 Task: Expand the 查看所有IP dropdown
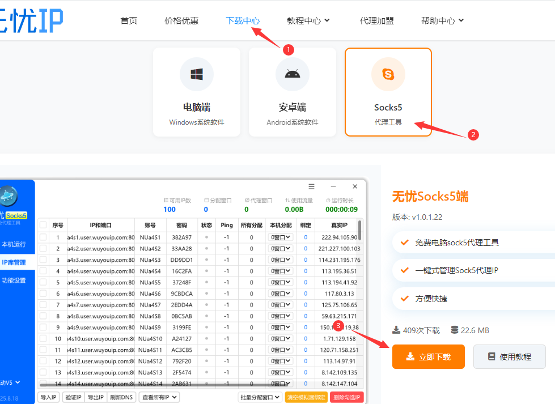(159, 397)
